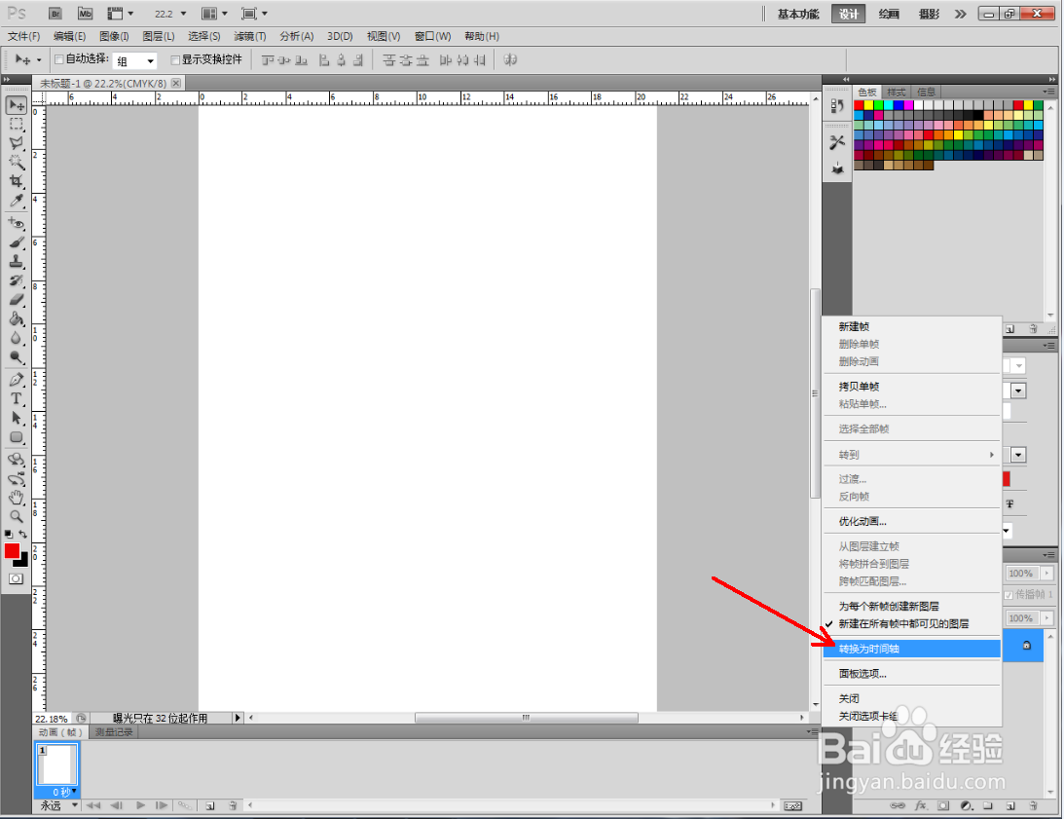This screenshot has height=819, width=1064.
Task: Play the frame animation
Action: (140, 805)
